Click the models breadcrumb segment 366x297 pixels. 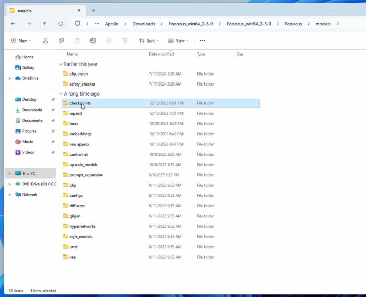pyautogui.click(x=323, y=24)
